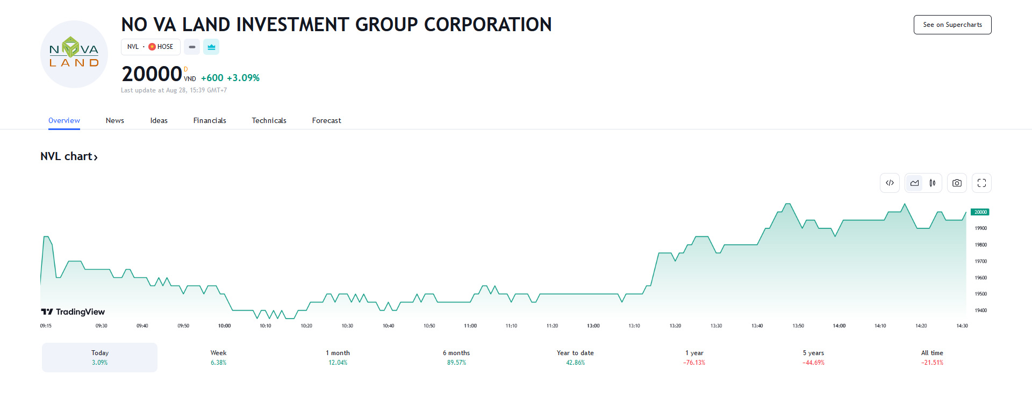Click the market closed status icon
The image size is (1032, 397).
coord(192,47)
